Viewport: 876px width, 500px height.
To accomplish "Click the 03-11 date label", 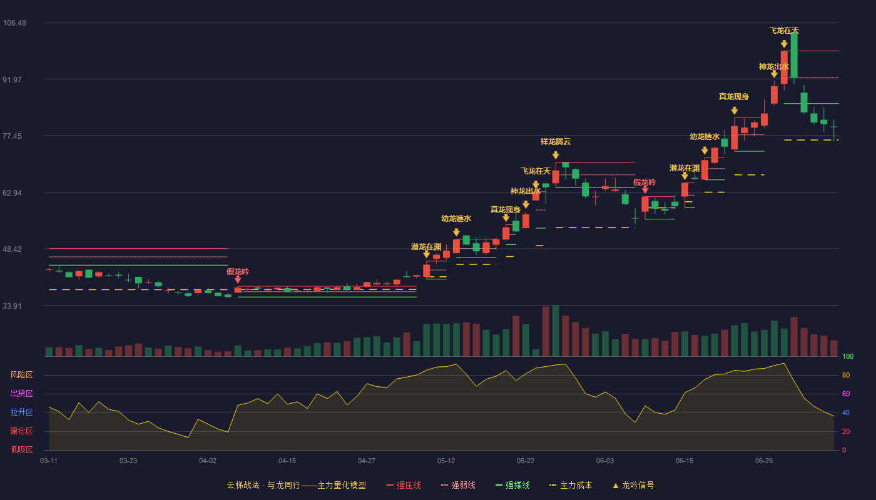I will pyautogui.click(x=49, y=461).
